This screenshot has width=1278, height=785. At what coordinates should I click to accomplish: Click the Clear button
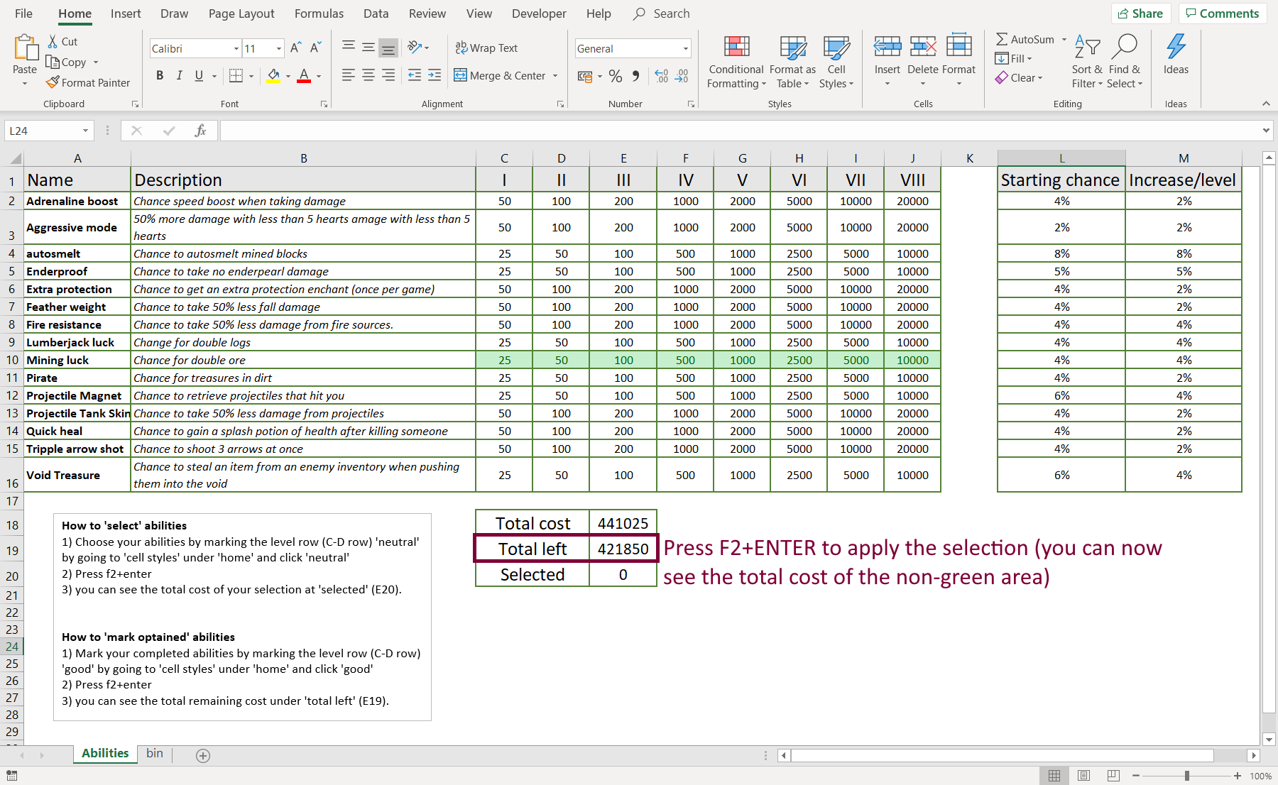tap(1019, 78)
